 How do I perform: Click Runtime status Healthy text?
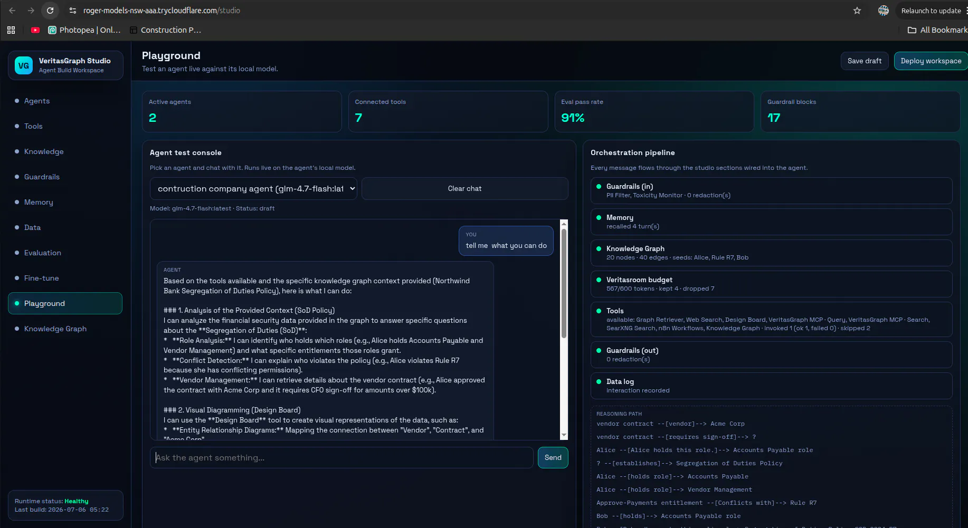52,501
